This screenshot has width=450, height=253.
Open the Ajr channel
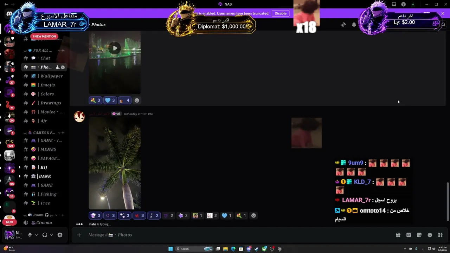[44, 121]
